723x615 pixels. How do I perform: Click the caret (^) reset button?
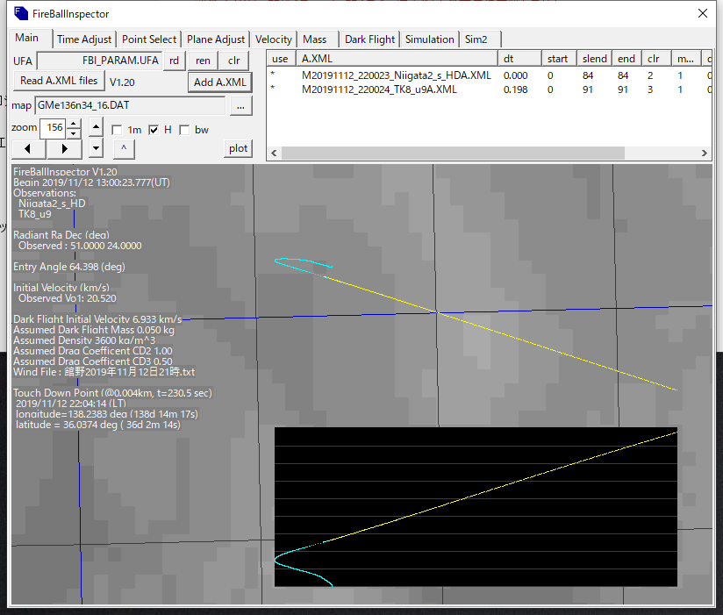click(124, 148)
